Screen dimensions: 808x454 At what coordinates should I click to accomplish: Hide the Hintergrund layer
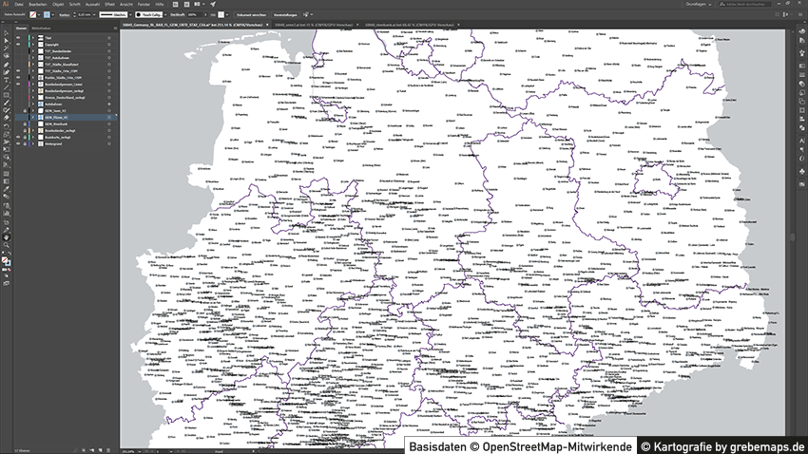(18, 143)
